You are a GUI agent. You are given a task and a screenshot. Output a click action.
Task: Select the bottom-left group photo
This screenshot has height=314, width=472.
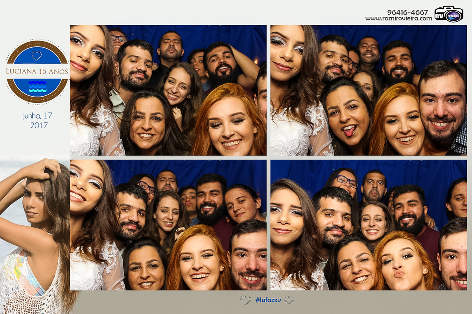[168, 225]
